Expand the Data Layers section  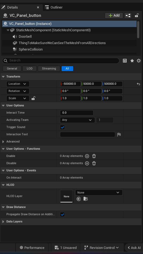(3, 222)
